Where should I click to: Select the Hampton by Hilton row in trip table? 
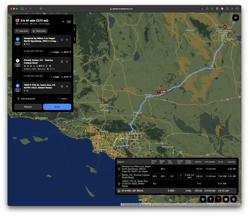177,169
